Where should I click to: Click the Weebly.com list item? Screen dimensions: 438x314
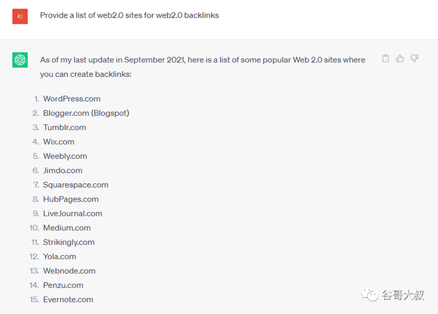coord(65,156)
